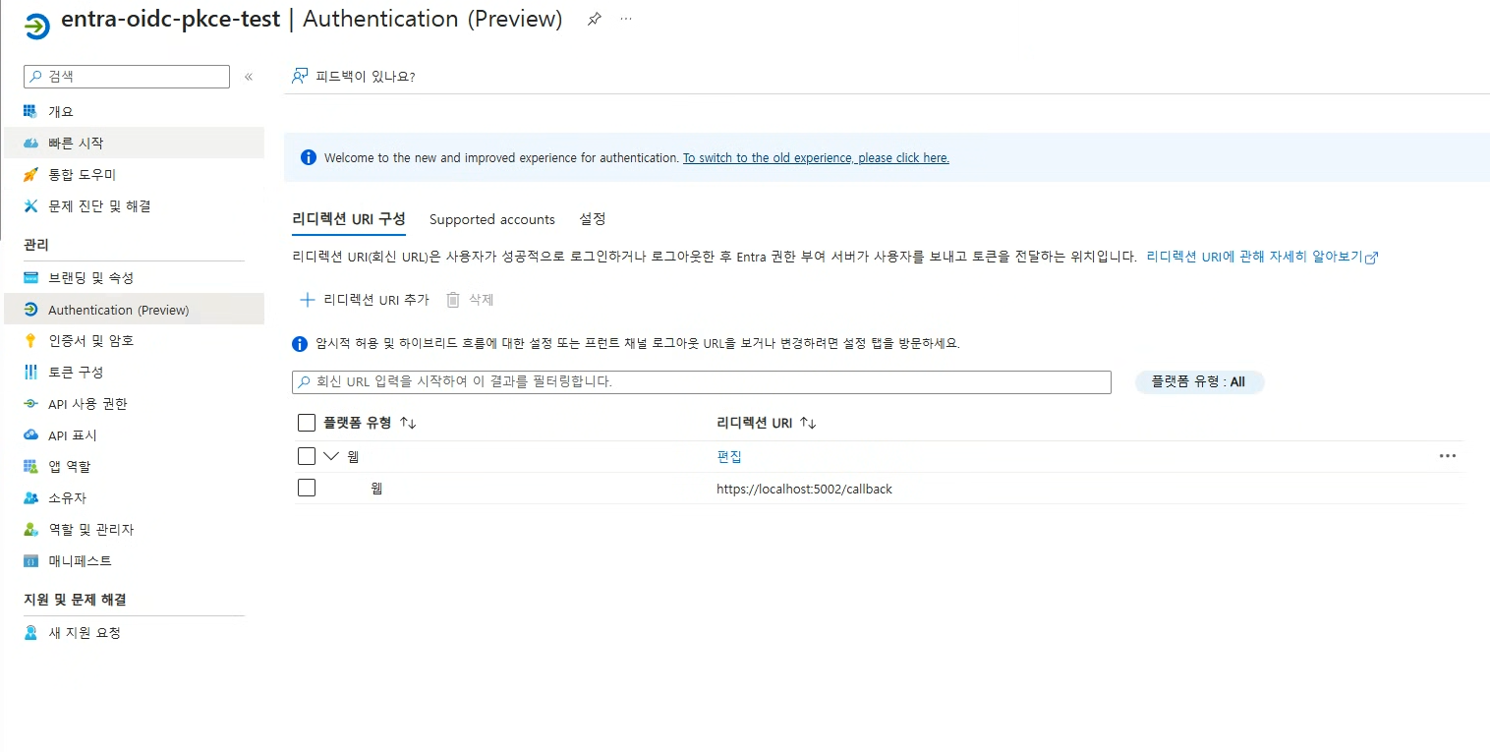The width and height of the screenshot is (1490, 752).
Task: Toggle the select-all checkbox in table header
Action: pyautogui.click(x=307, y=423)
